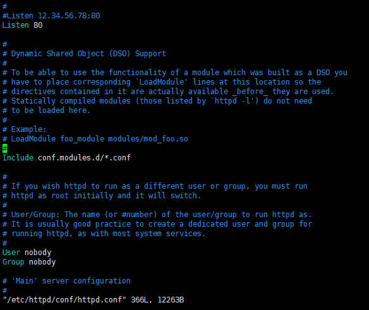Click the 'If you wish httpd to run' line
Viewport: 369px width, 310px height.
click(155, 186)
